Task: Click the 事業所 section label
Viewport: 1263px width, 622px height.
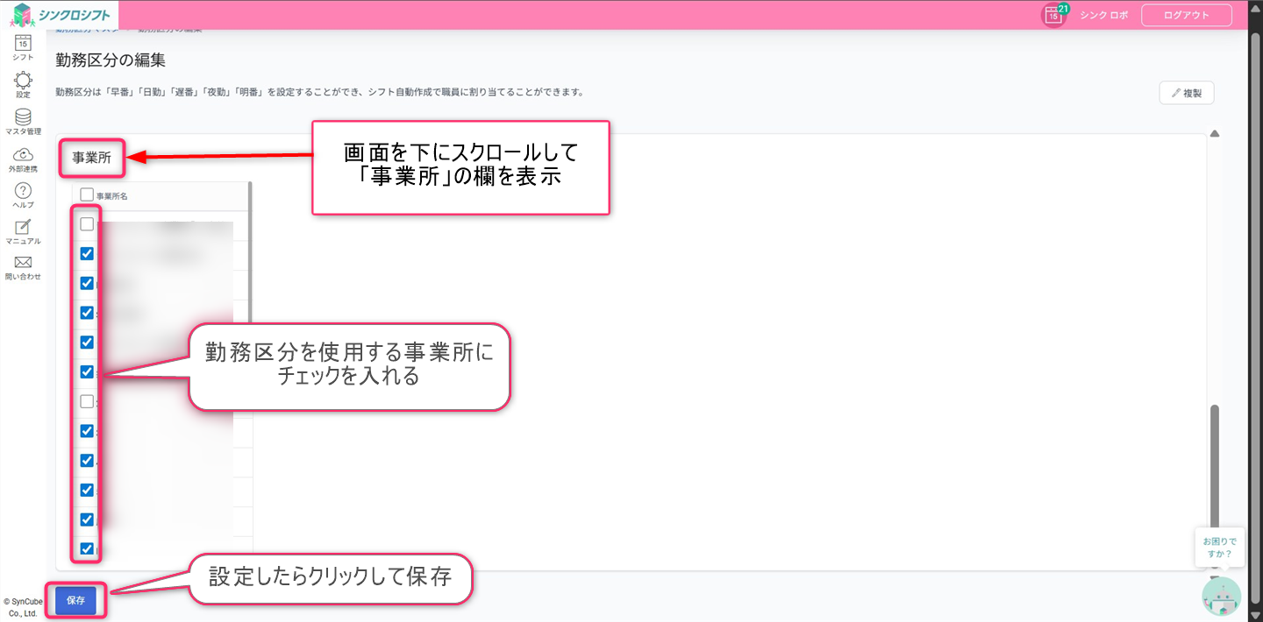Action: (x=91, y=159)
